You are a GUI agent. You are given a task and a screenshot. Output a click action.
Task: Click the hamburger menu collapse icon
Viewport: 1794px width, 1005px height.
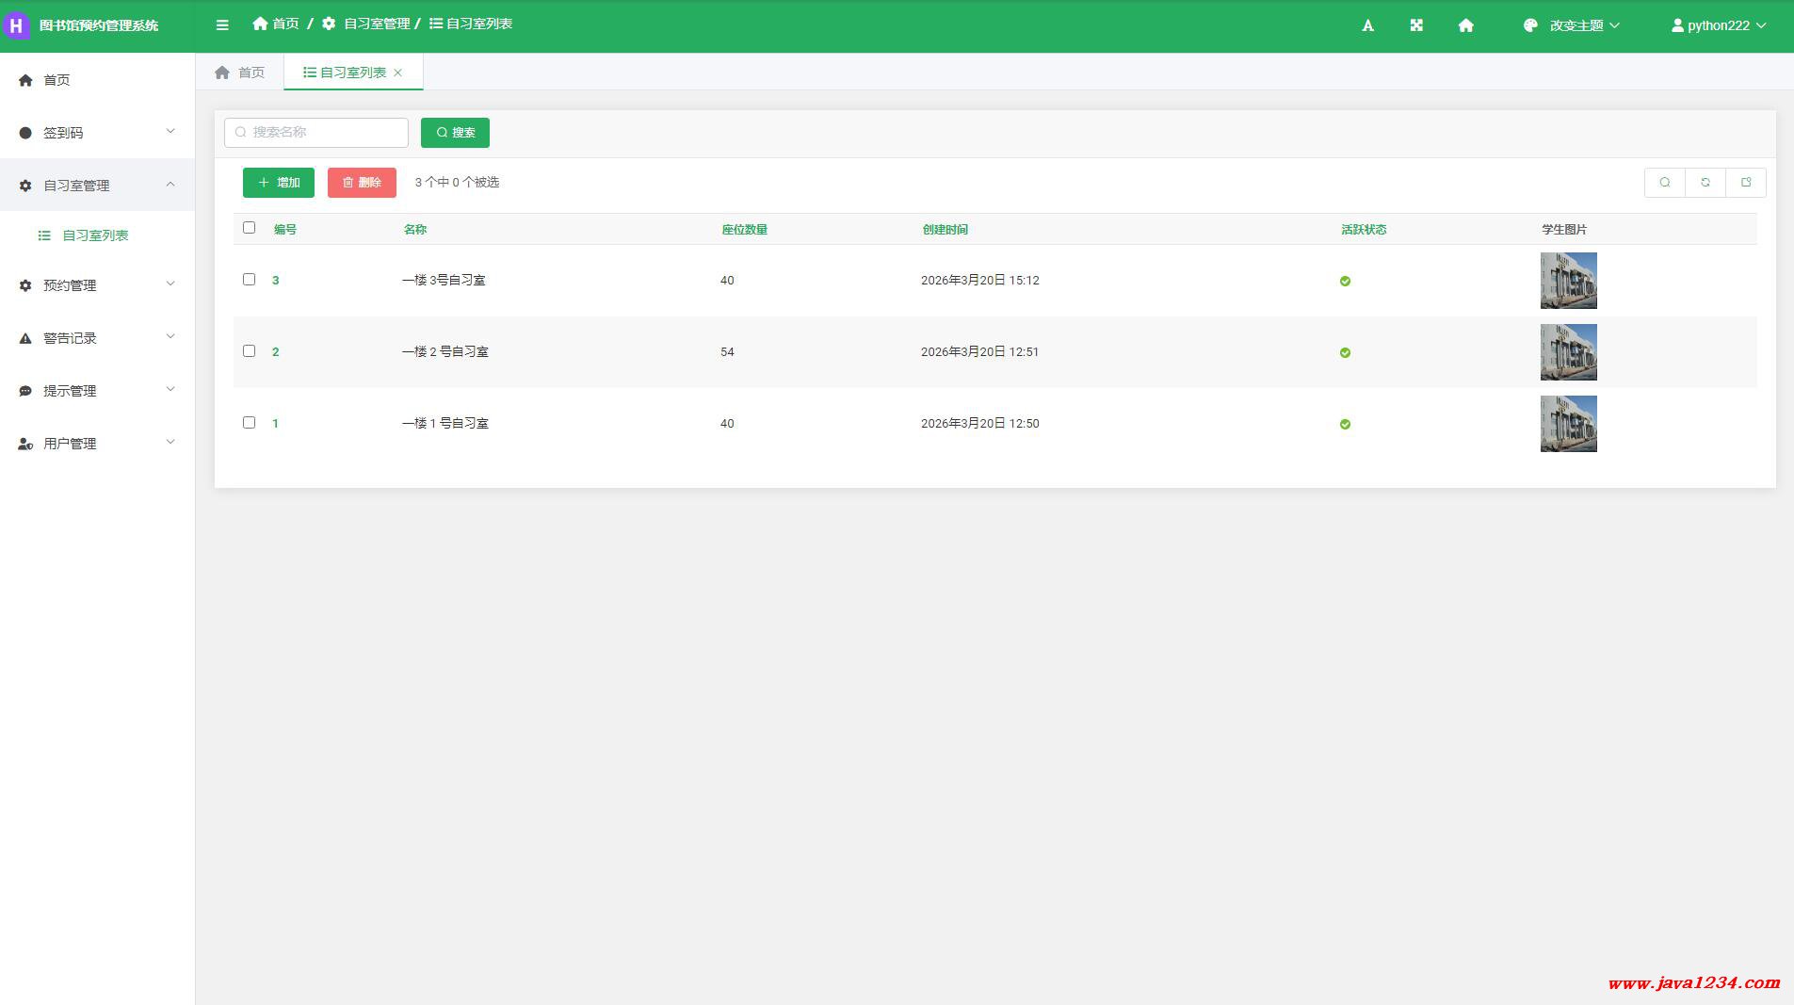[222, 25]
